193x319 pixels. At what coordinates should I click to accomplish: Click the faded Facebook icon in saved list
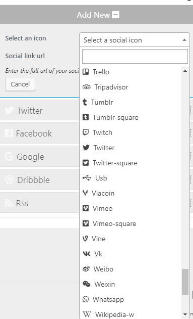tap(9, 133)
